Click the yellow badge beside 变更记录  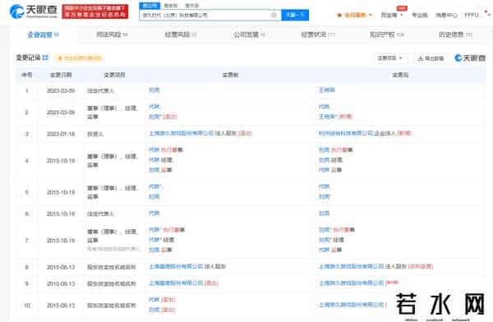(80, 57)
